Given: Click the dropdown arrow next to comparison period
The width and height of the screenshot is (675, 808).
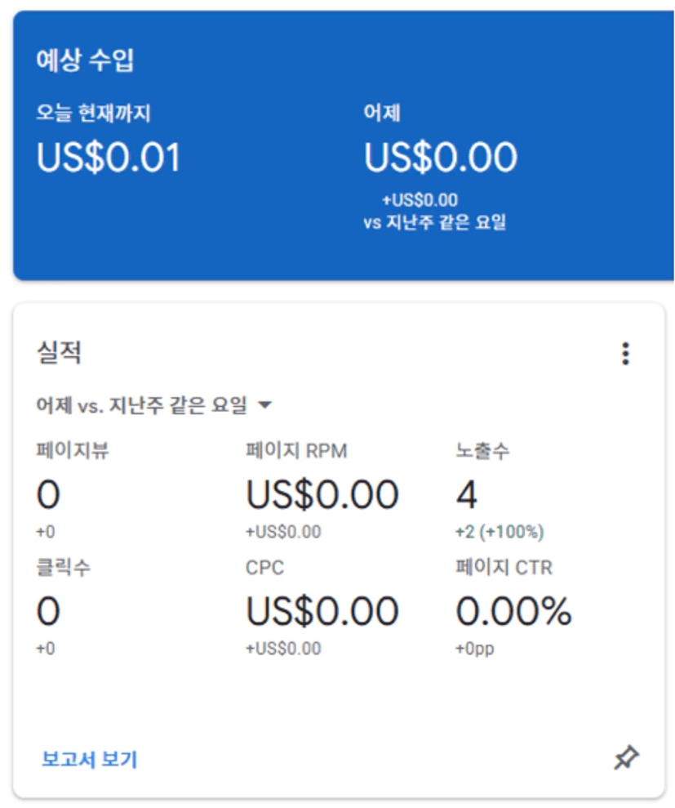Looking at the screenshot, I should tap(264, 404).
